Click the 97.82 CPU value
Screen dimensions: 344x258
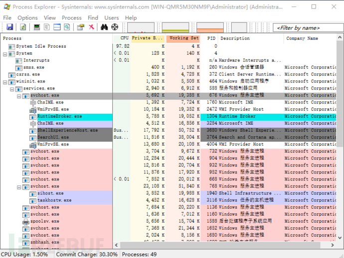tap(123, 46)
